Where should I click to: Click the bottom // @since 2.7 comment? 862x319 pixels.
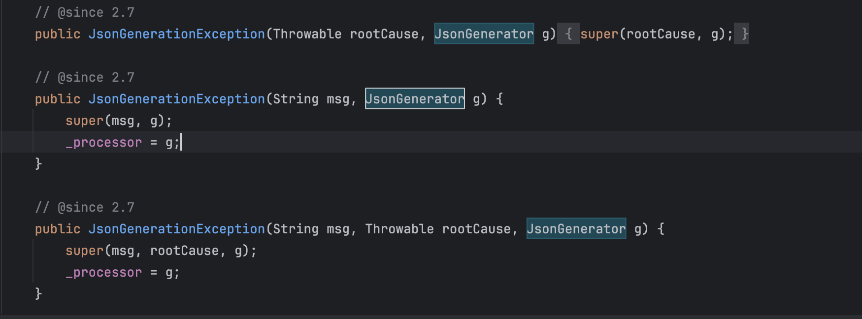tap(85, 207)
